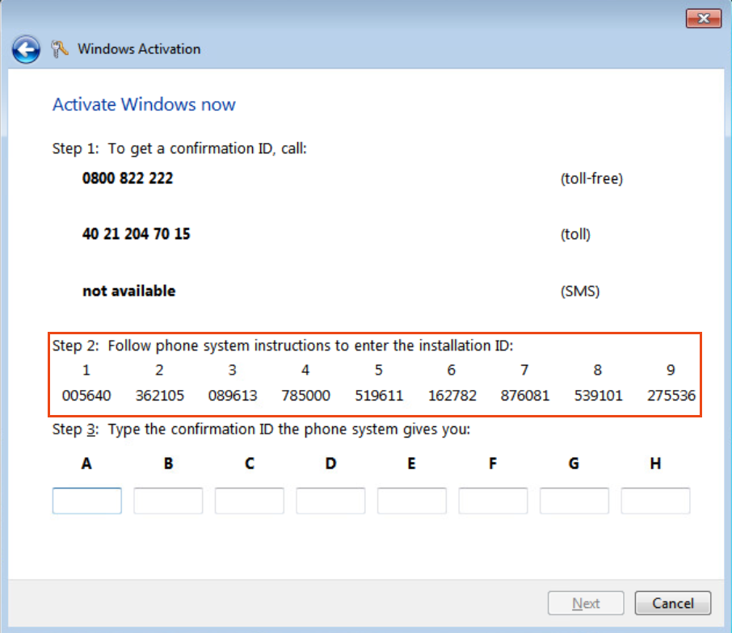Close the Windows Activation dialog
The height and width of the screenshot is (633, 732).
(704, 19)
